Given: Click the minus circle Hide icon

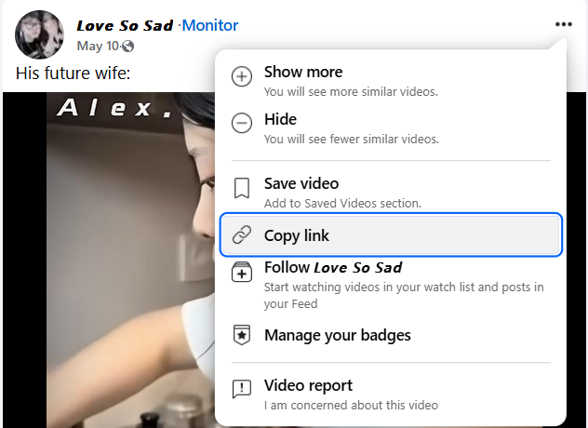Looking at the screenshot, I should point(242,125).
